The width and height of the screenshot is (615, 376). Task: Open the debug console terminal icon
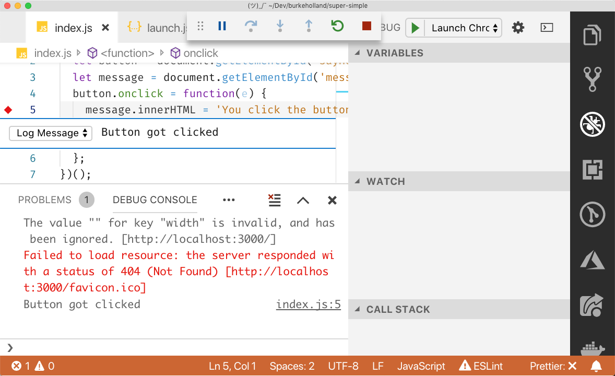coord(547,28)
